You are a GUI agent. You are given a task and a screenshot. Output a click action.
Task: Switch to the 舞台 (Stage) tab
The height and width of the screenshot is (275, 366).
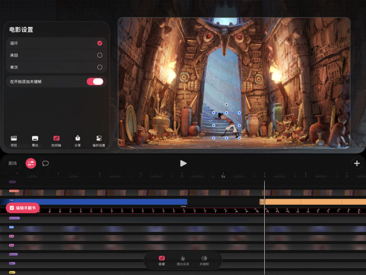[35, 140]
